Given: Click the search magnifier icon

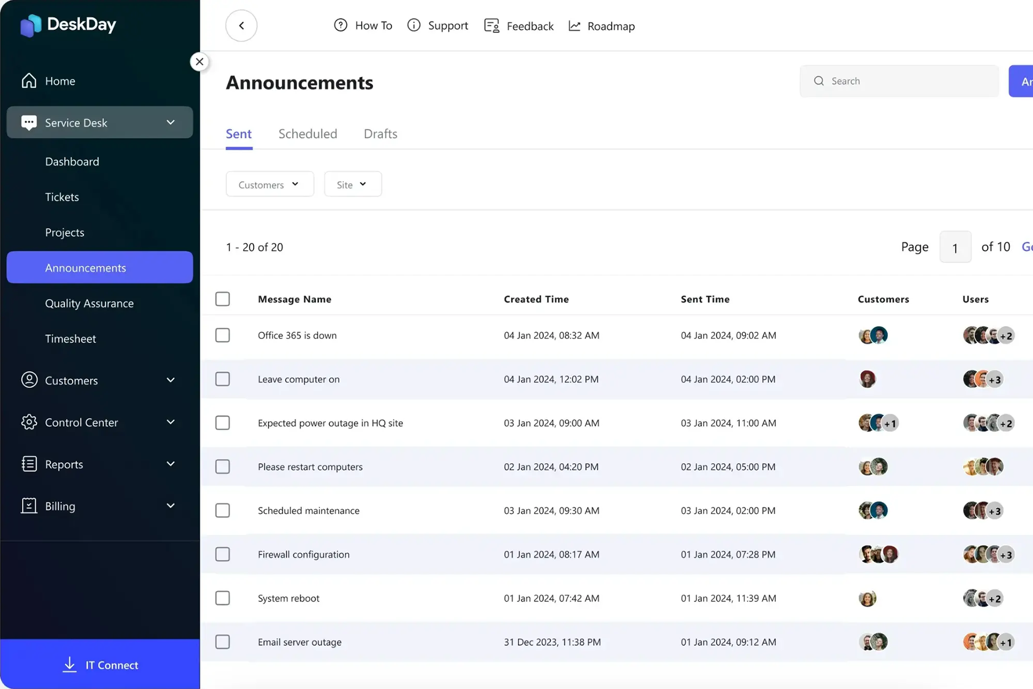Looking at the screenshot, I should click(x=819, y=81).
